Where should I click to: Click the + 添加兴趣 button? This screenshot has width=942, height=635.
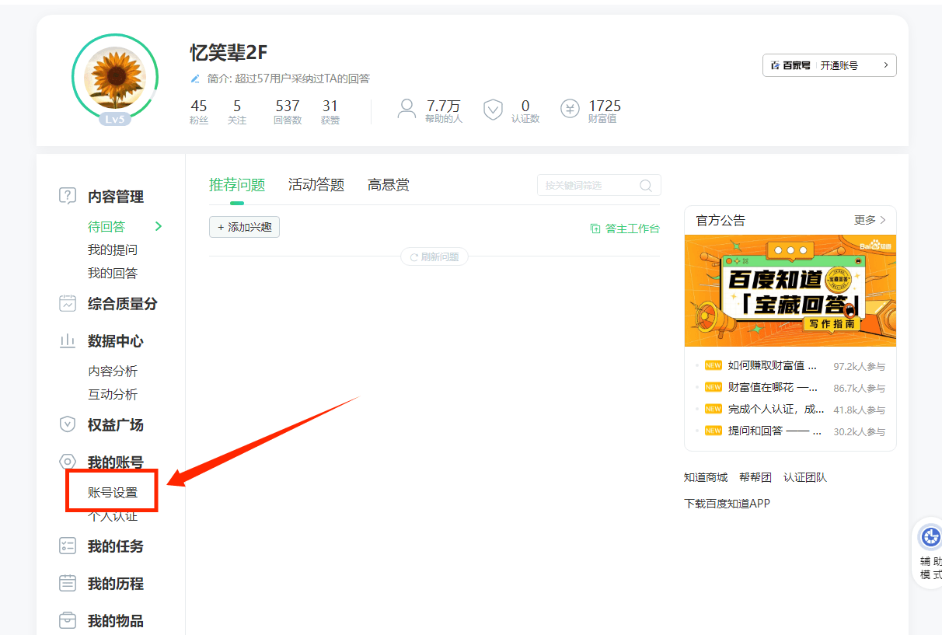click(x=244, y=227)
